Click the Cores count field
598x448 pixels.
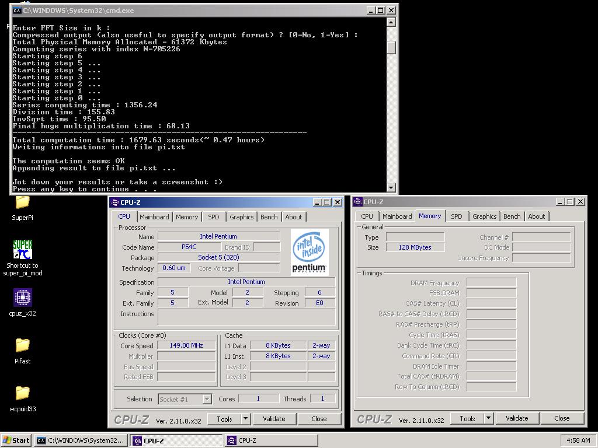point(258,398)
